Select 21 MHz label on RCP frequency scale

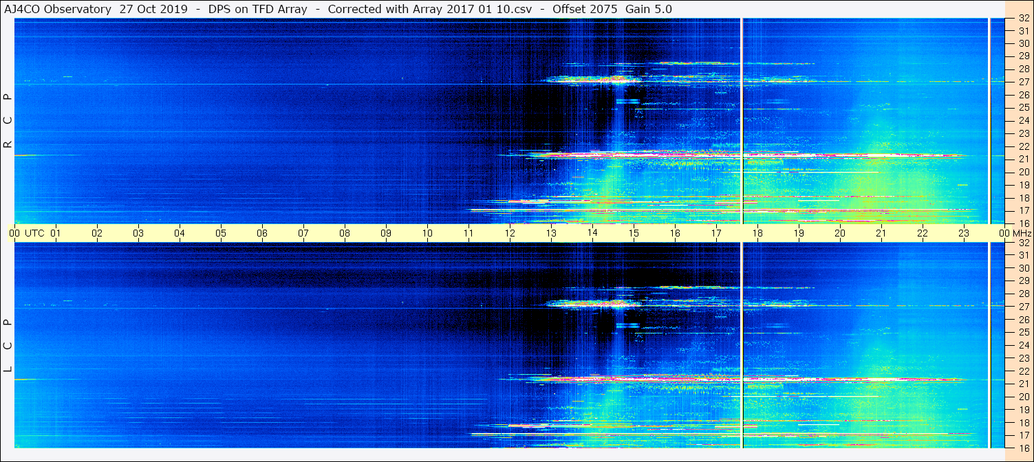coord(1024,159)
